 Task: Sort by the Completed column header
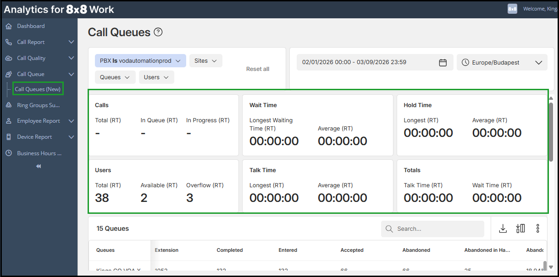(230, 250)
